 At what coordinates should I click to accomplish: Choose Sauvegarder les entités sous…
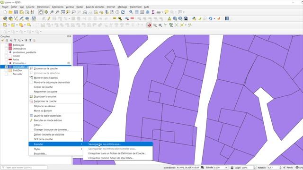pos(118,144)
